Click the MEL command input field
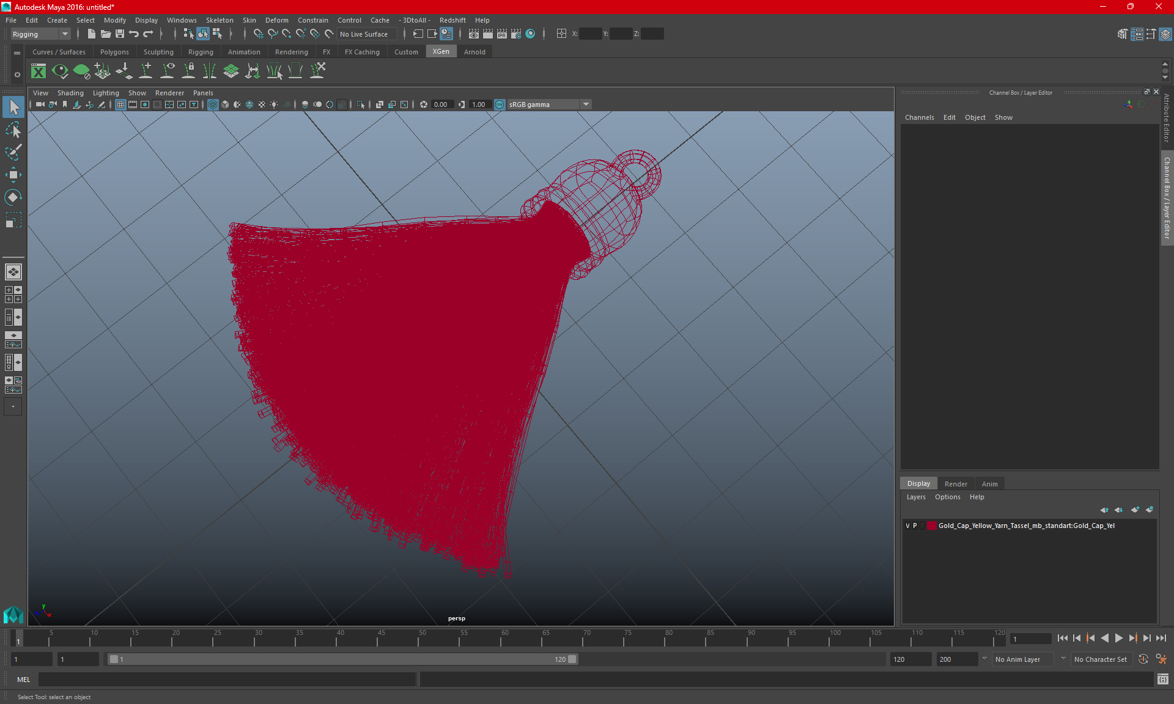The height and width of the screenshot is (704, 1174). click(226, 679)
